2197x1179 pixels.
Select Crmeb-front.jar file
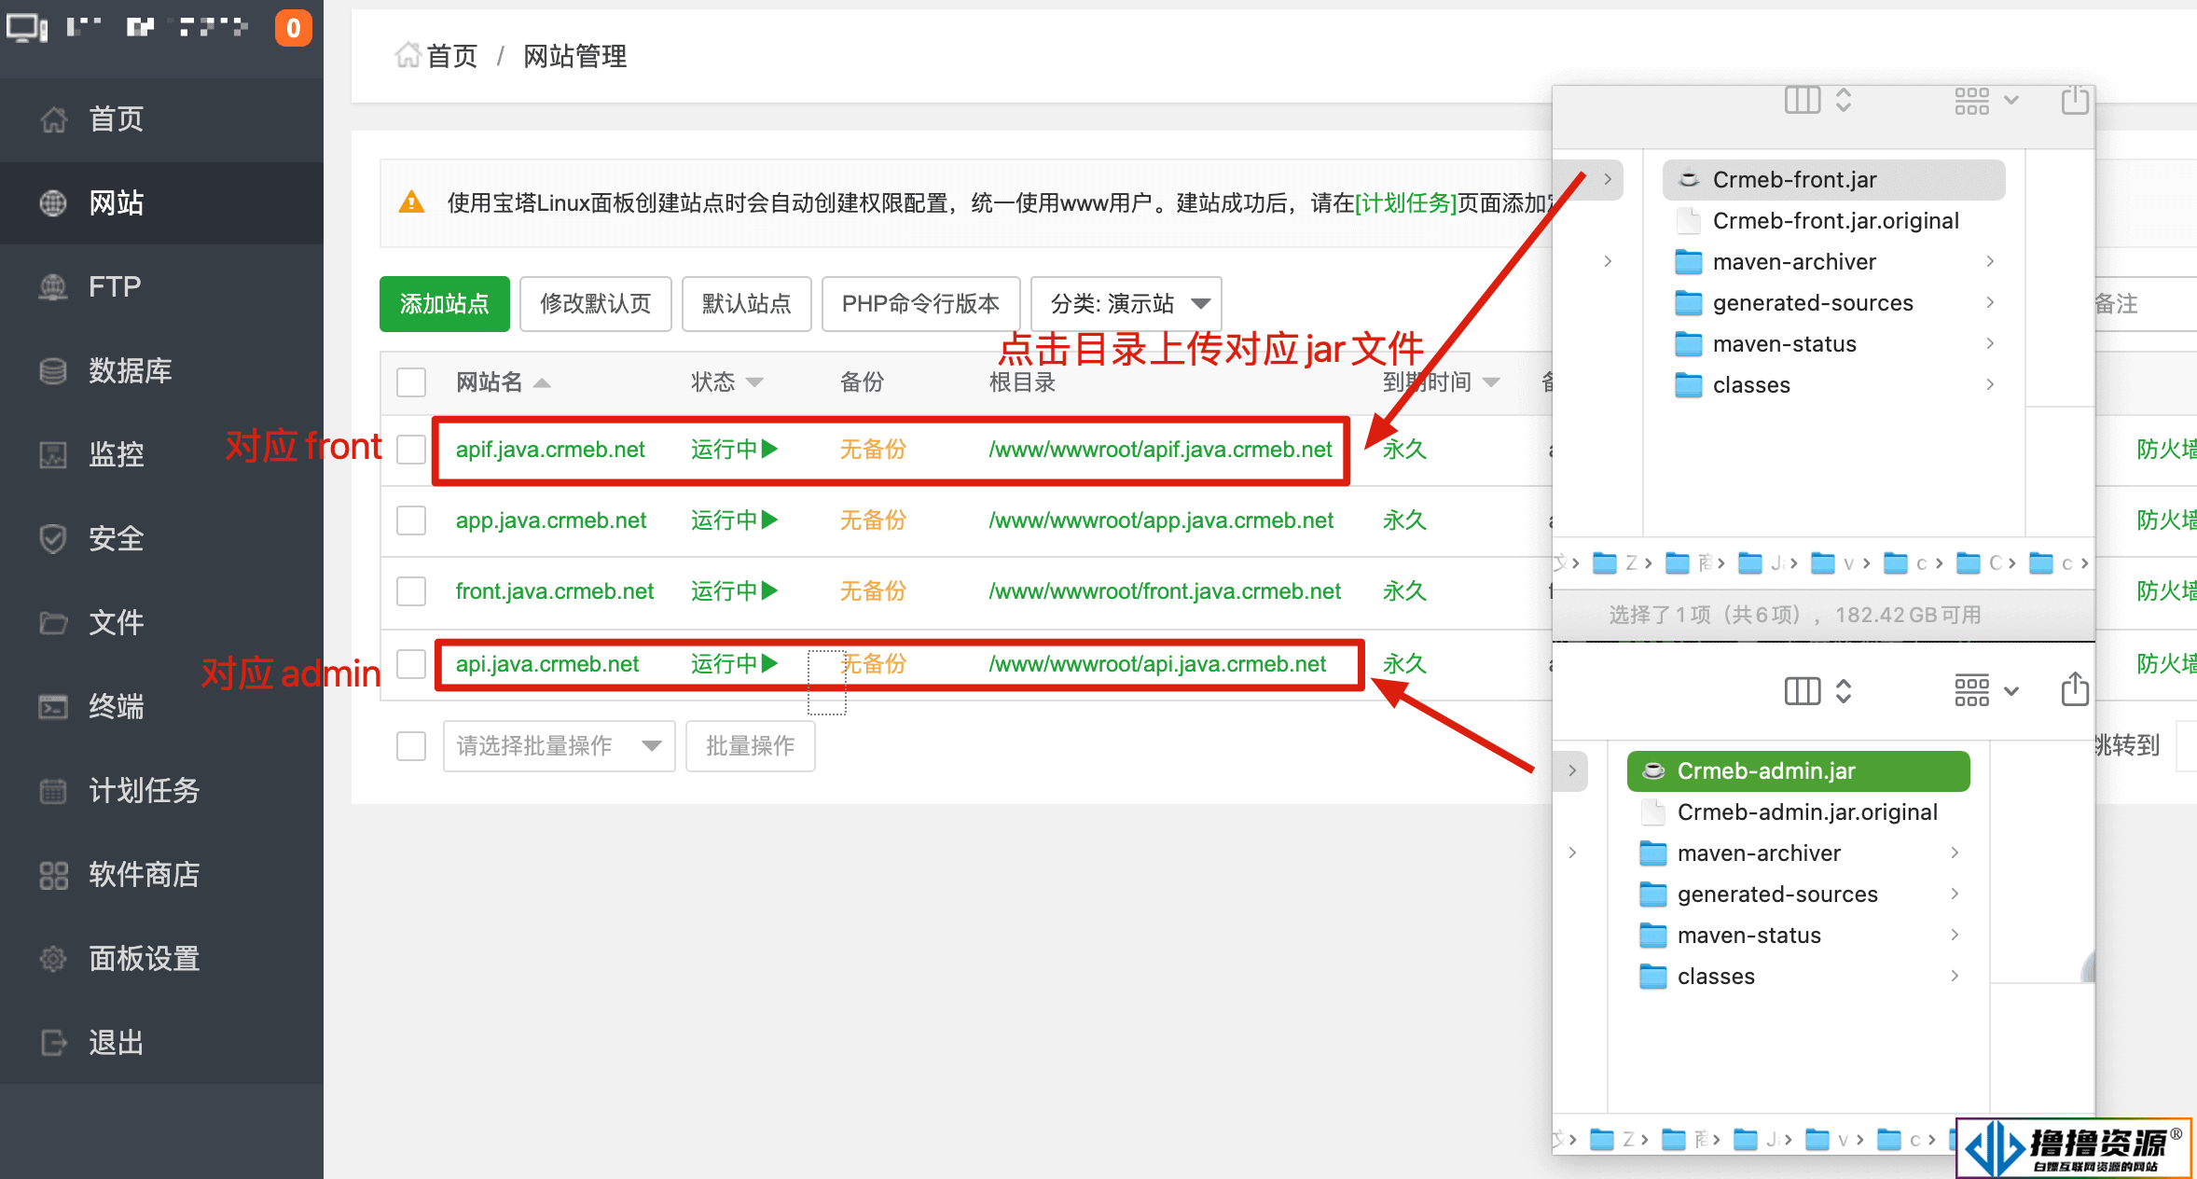tap(1833, 180)
